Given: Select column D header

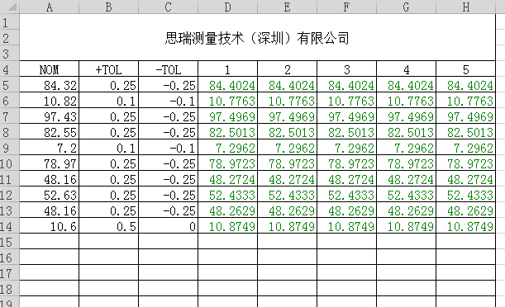Looking at the screenshot, I should click(x=227, y=7).
